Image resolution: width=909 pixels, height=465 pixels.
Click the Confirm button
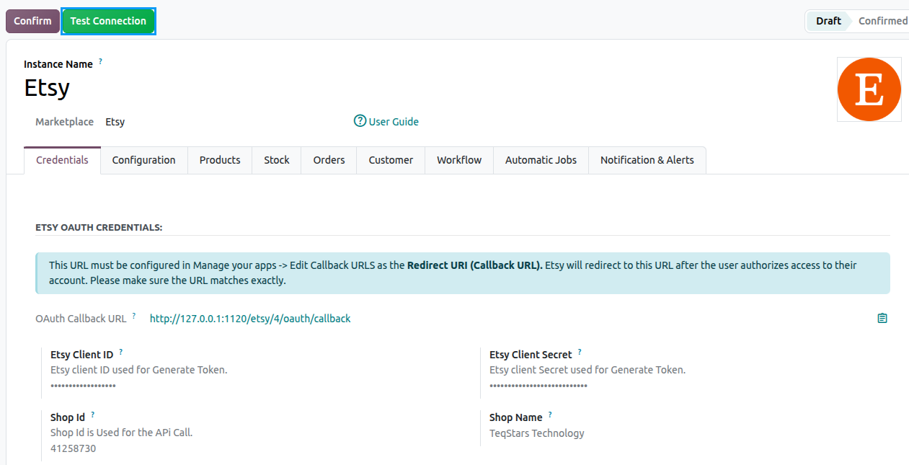pos(32,21)
